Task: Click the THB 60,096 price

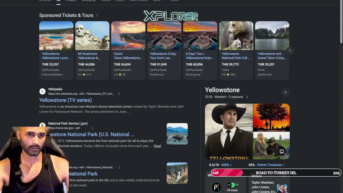Action: point(194,64)
